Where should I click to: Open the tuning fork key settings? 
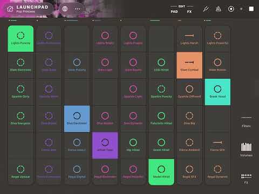click(206, 9)
